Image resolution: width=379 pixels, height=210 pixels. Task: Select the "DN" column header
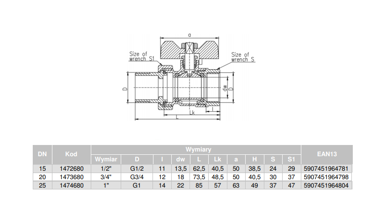(x=41, y=154)
